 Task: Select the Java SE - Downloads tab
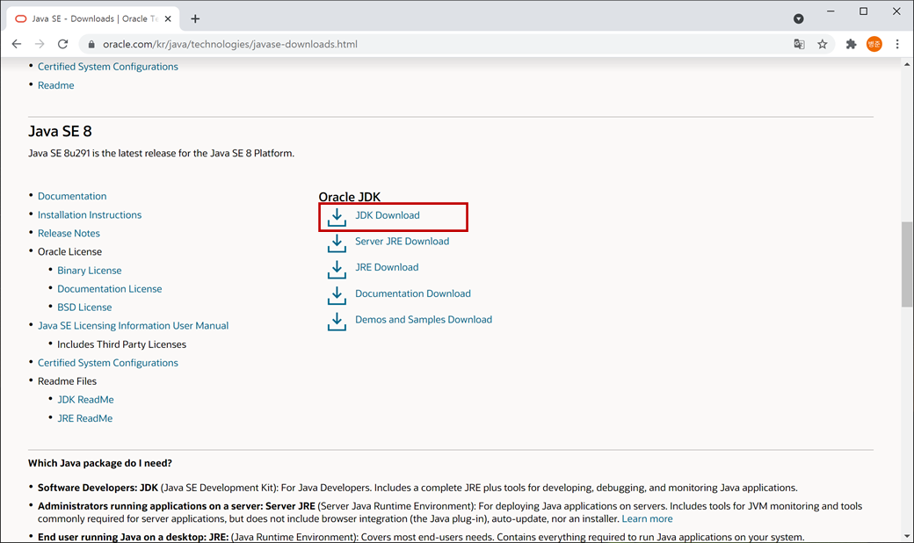click(93, 18)
